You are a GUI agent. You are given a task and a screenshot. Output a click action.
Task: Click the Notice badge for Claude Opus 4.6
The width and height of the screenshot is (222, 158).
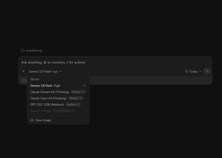pos(76,98)
